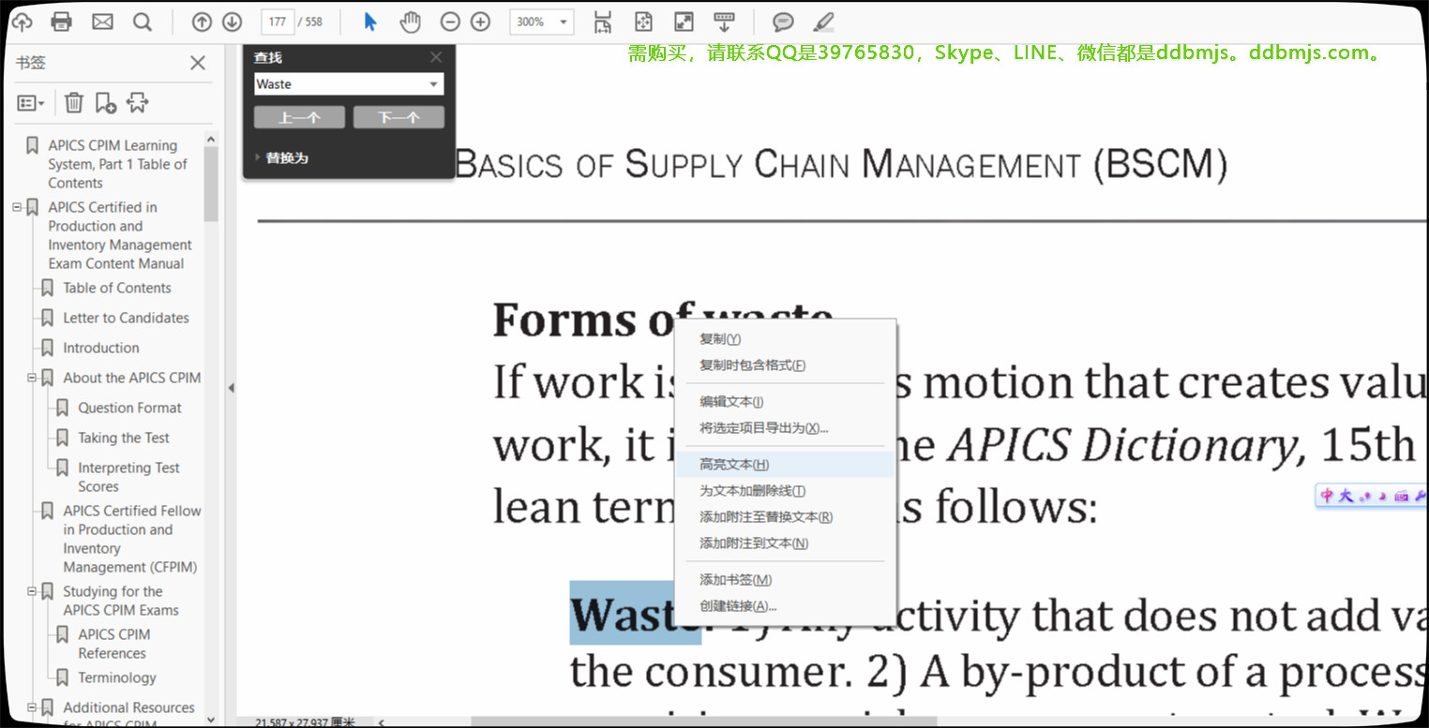Click the read mode download-arrow icon
Viewport: 1429px width, 728px height.
pos(724,22)
